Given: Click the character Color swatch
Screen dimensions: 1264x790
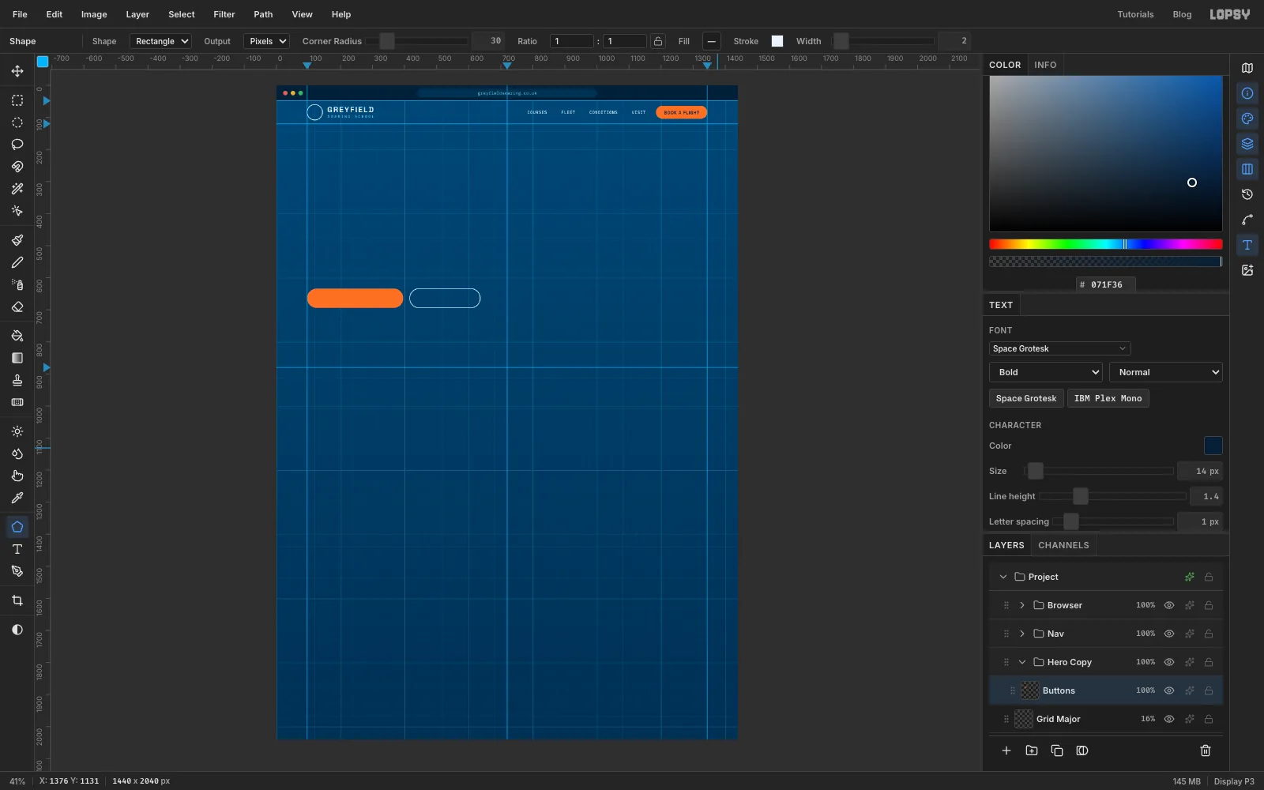Looking at the screenshot, I should point(1213,446).
